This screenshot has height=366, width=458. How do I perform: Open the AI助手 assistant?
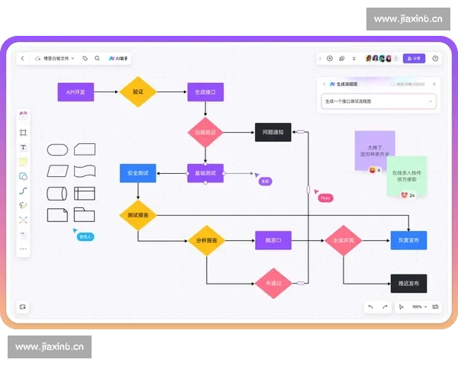[x=118, y=58]
